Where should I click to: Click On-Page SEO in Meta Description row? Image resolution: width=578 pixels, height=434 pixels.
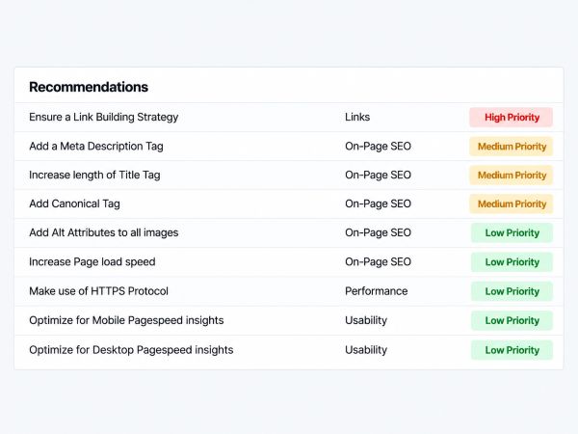[x=378, y=147]
